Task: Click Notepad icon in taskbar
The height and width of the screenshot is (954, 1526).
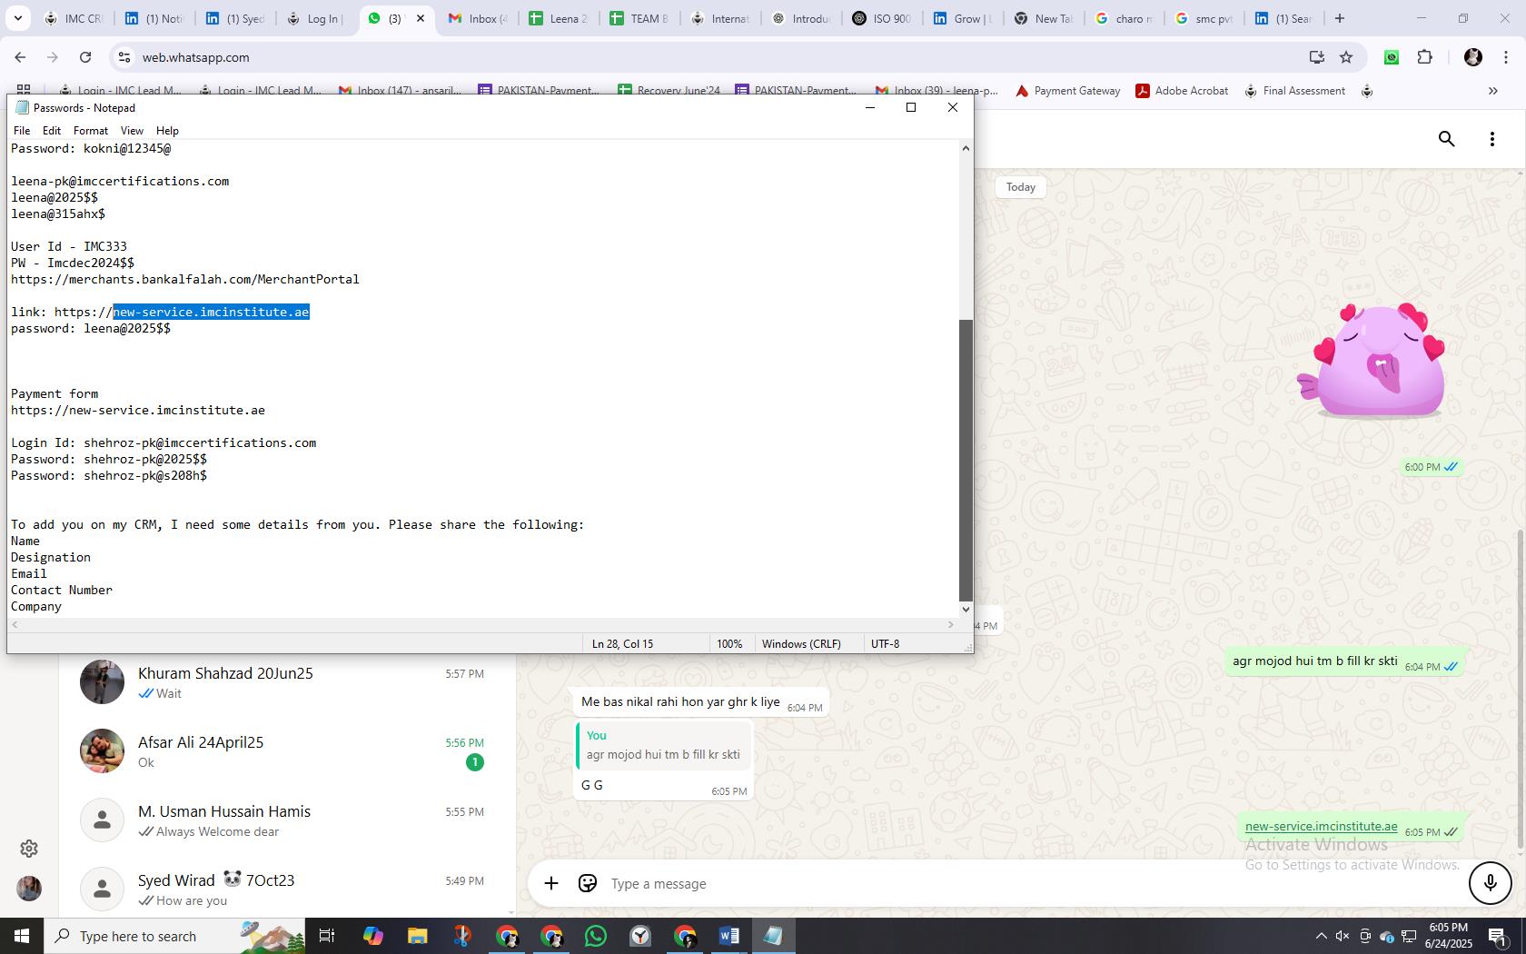Action: coord(773,936)
